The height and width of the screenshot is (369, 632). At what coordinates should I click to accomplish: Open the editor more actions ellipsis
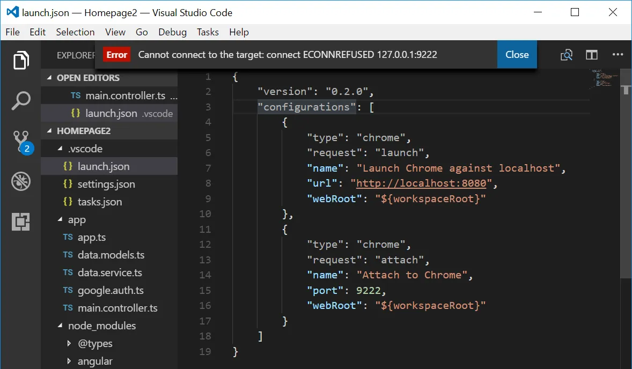click(618, 54)
